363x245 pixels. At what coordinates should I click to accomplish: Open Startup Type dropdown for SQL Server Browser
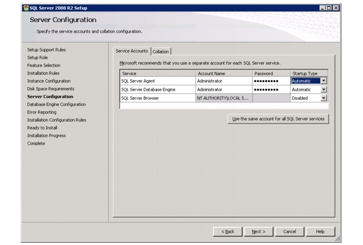(324, 98)
